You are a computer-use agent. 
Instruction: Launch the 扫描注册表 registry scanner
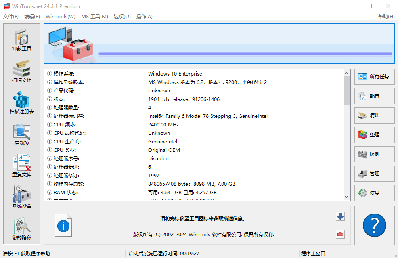(x=21, y=103)
